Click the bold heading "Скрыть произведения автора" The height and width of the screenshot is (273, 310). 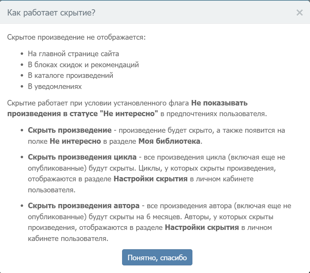pos(84,206)
